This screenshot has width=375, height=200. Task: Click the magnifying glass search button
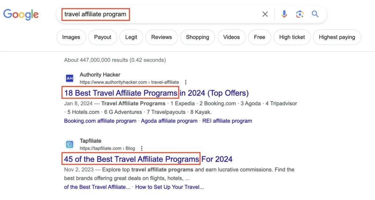(315, 14)
